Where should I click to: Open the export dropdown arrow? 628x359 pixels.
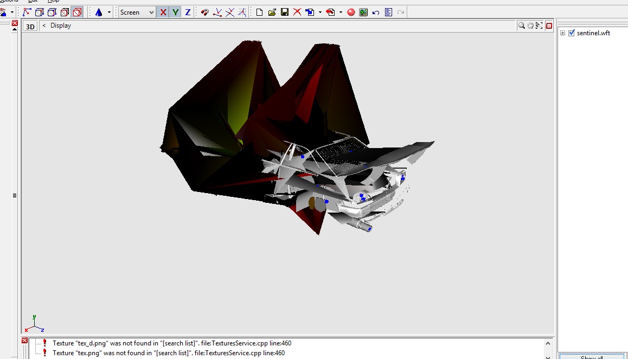[341, 12]
